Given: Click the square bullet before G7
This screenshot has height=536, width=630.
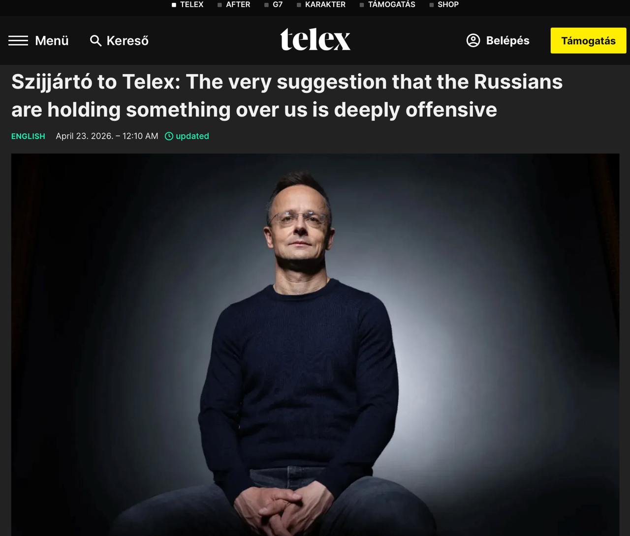Looking at the screenshot, I should tap(267, 5).
